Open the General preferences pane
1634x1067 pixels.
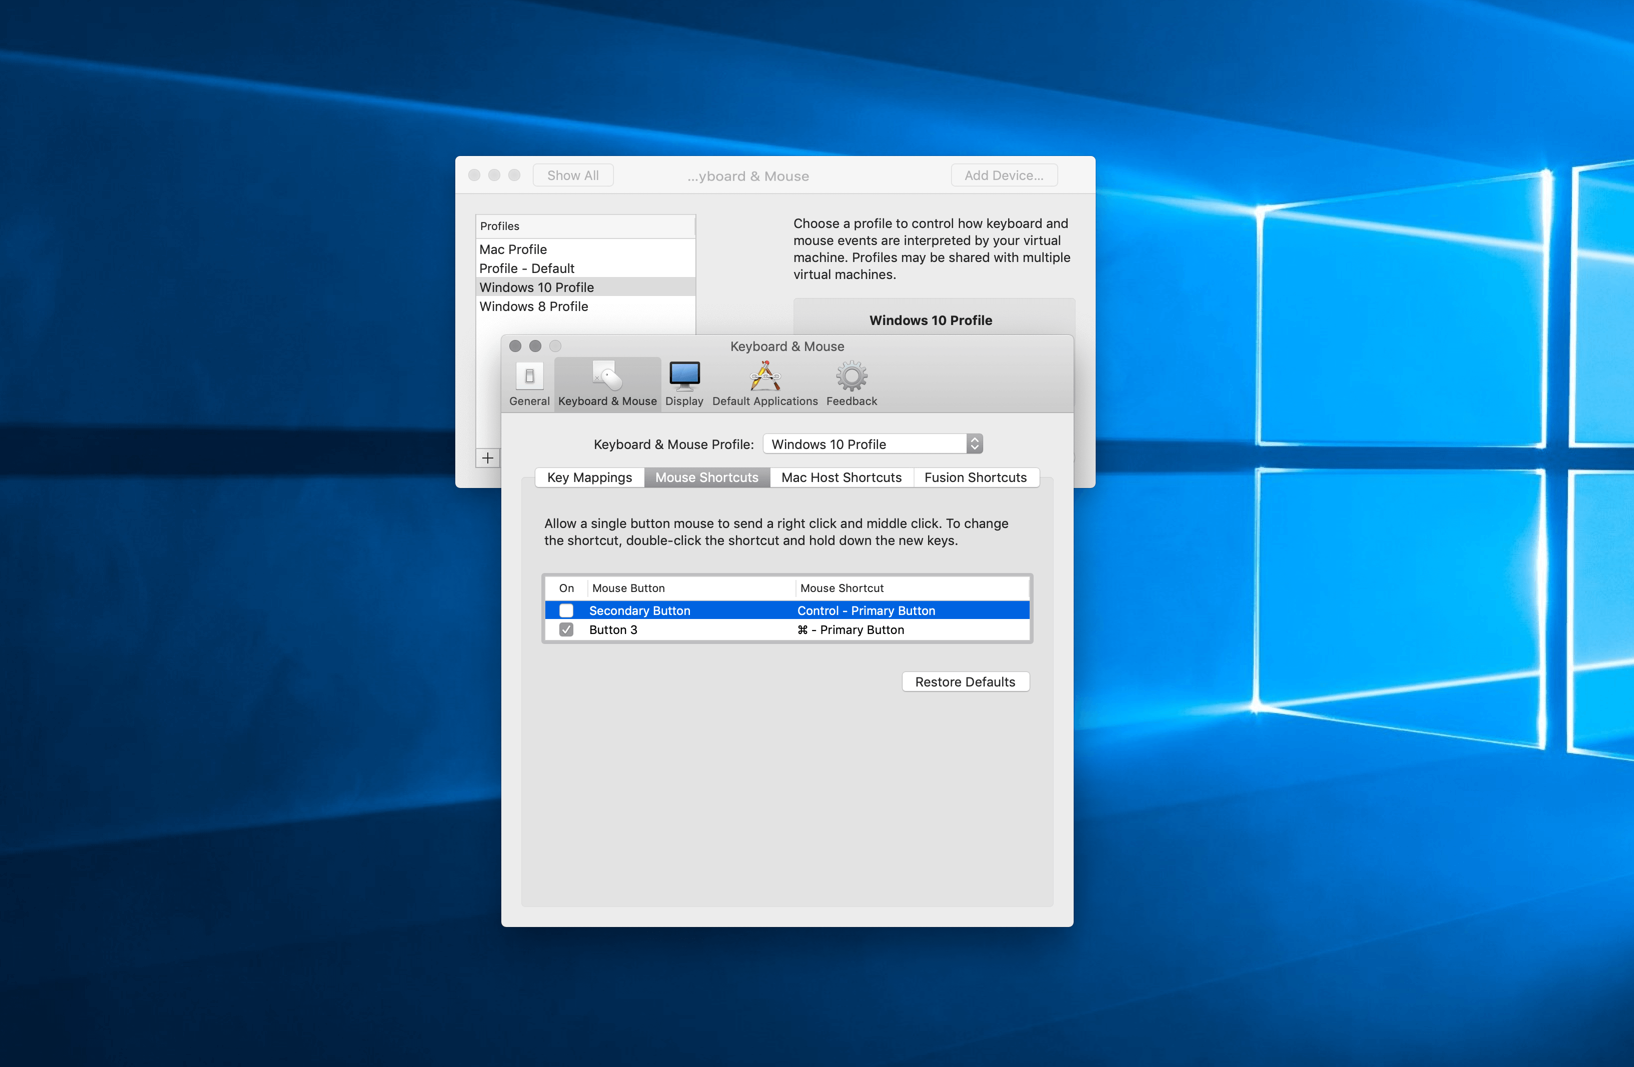coord(529,384)
